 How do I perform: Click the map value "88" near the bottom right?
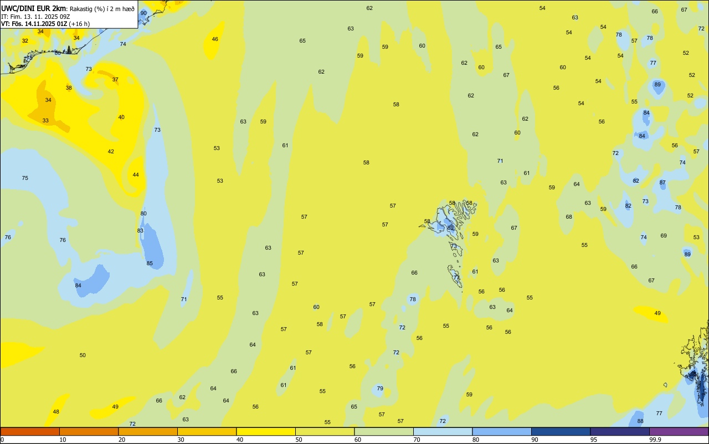pyautogui.click(x=640, y=421)
